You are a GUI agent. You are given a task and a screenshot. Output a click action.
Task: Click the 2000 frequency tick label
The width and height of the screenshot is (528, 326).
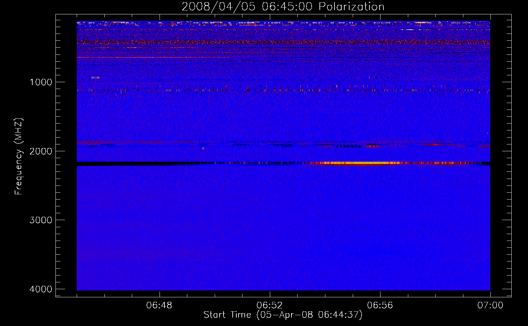[x=41, y=151]
